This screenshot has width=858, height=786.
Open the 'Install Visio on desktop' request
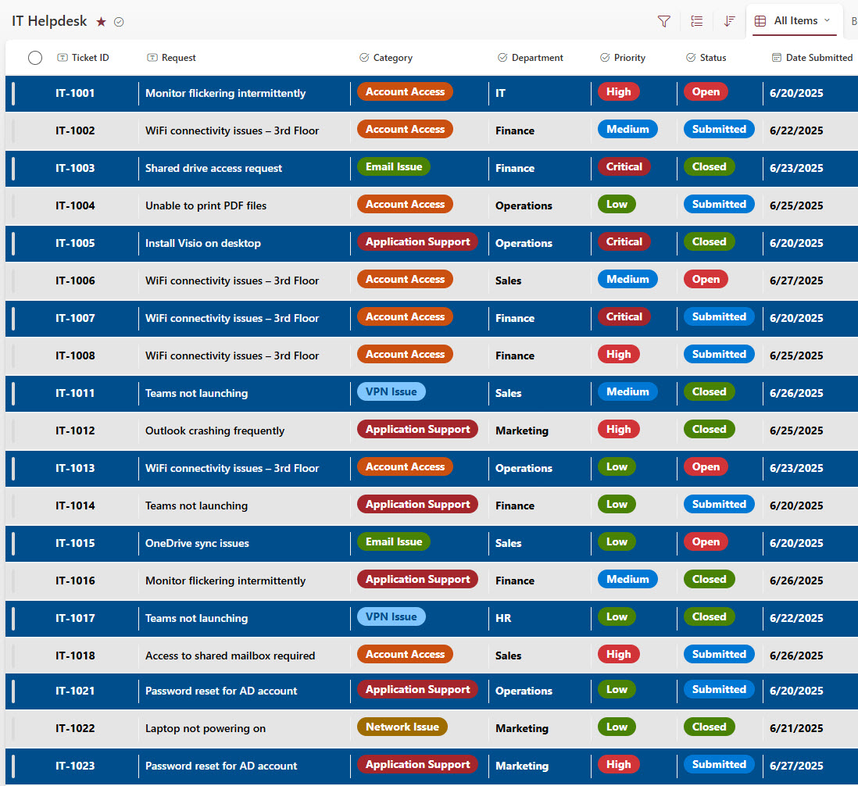click(x=202, y=243)
